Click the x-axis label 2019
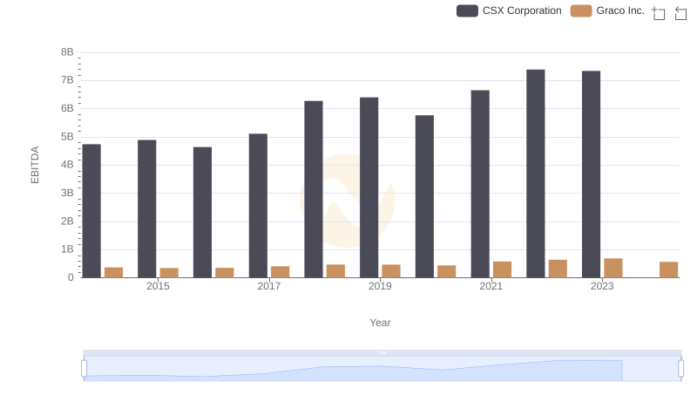 tap(380, 286)
